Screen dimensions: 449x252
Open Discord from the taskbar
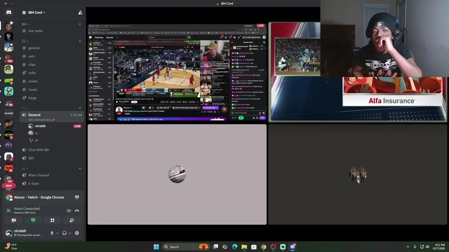[x=292, y=247]
